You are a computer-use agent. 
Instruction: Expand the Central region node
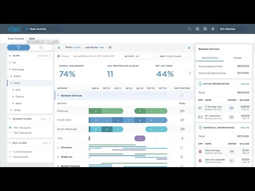click(13, 96)
